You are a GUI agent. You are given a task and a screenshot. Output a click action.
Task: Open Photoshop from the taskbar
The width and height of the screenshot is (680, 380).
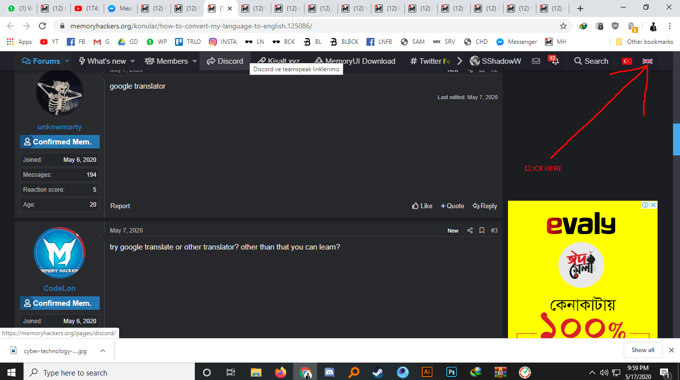pyautogui.click(x=451, y=372)
